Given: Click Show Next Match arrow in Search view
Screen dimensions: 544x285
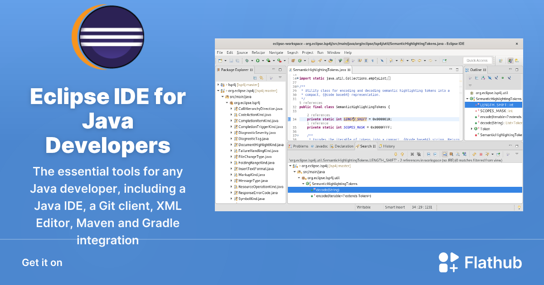Looking at the screenshot, I should coord(396,154).
